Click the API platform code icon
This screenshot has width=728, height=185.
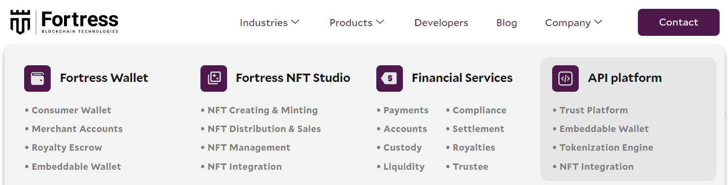tap(565, 79)
